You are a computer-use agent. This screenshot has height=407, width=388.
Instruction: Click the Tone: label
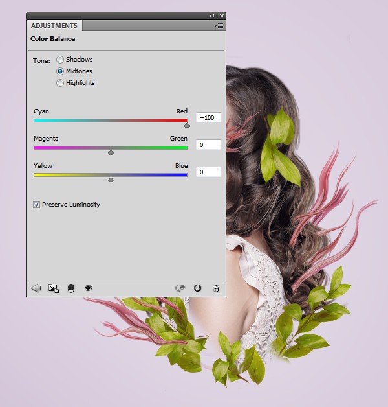[x=41, y=61]
